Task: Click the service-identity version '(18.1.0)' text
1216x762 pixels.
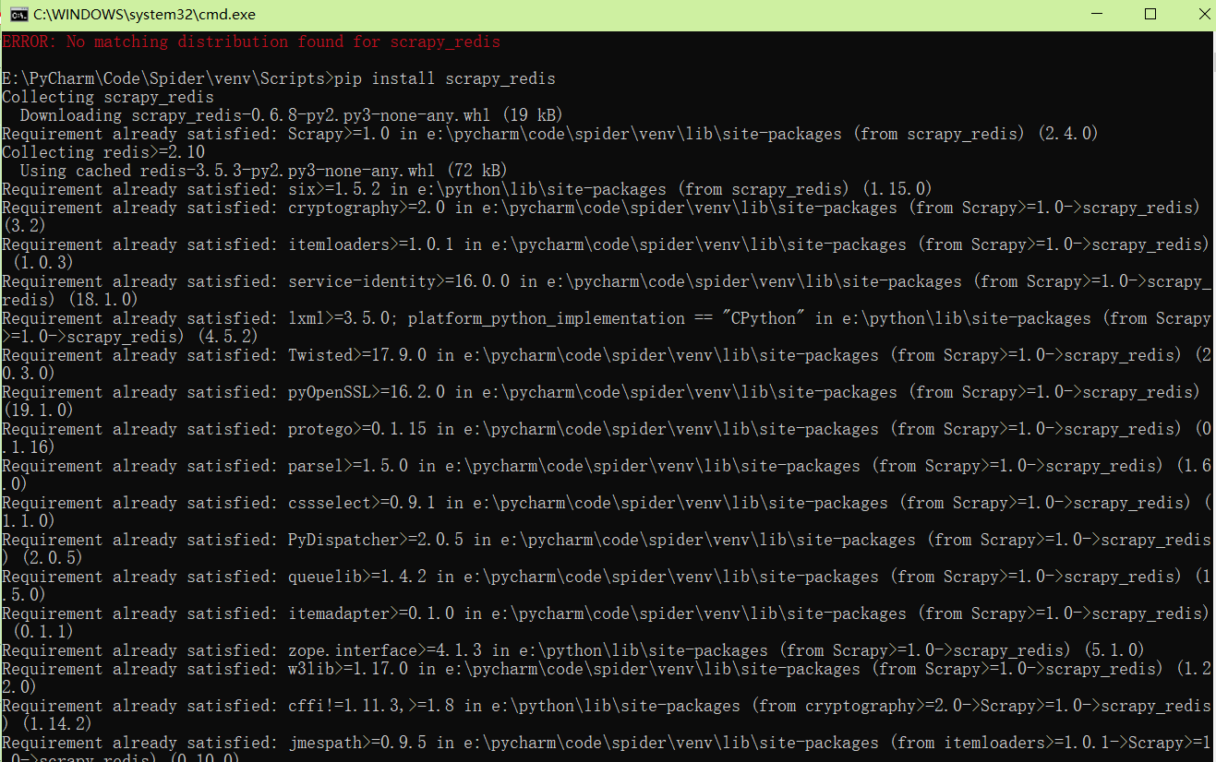Action: point(103,300)
